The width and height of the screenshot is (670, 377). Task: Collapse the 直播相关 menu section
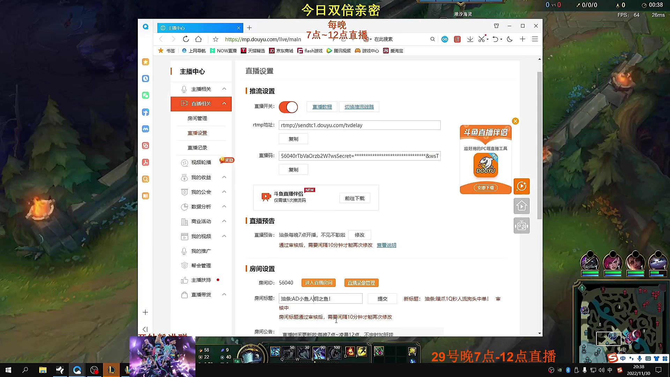(x=224, y=104)
